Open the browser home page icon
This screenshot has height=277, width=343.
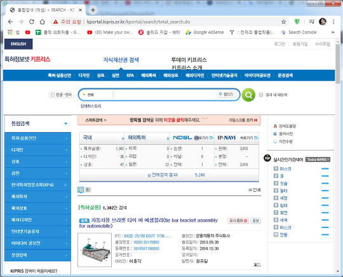tap(42, 22)
